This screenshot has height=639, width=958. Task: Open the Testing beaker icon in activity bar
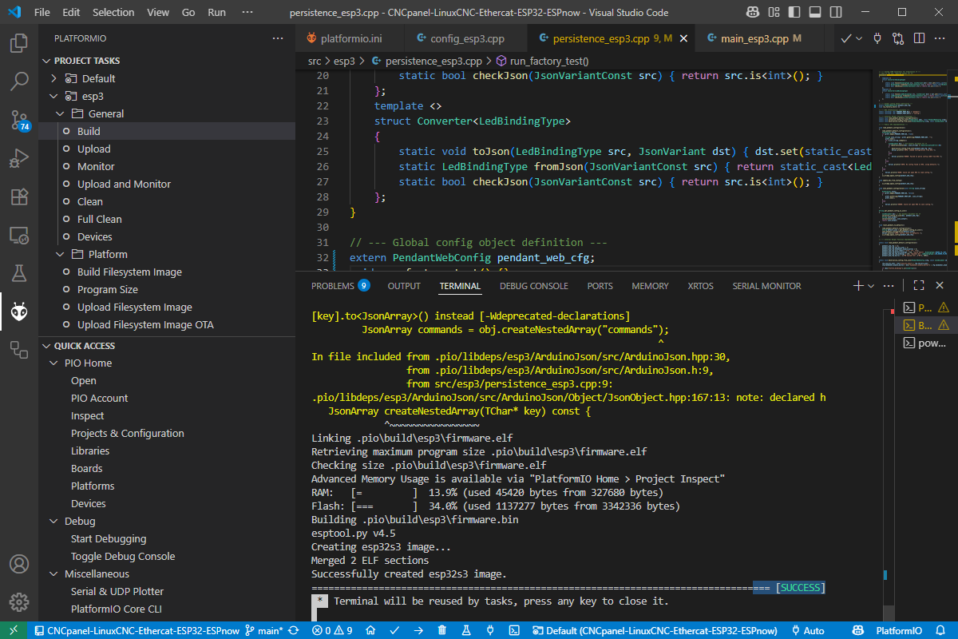pyautogui.click(x=19, y=274)
